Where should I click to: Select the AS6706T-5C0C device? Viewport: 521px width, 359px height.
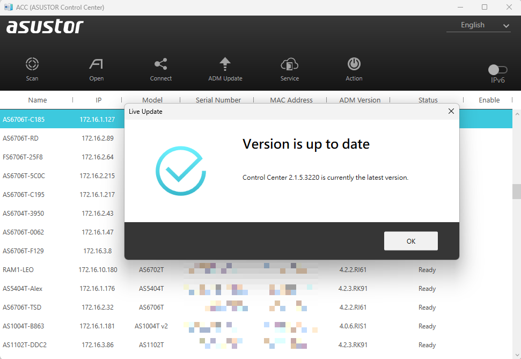pyautogui.click(x=24, y=176)
